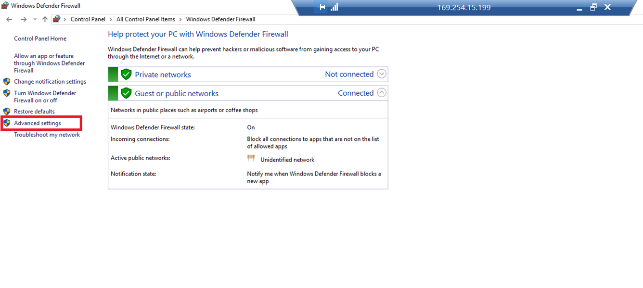
Task: Click the Guest or public networks heading
Action: pyautogui.click(x=177, y=93)
